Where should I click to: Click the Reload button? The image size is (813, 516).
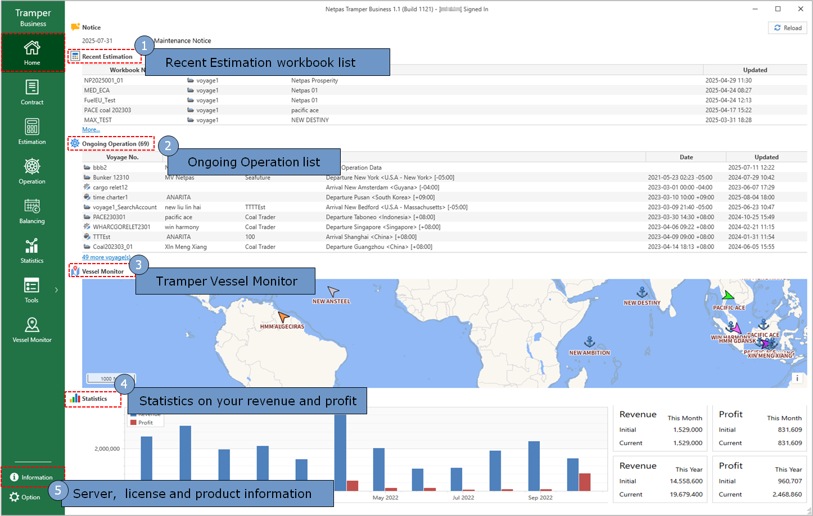(x=788, y=28)
